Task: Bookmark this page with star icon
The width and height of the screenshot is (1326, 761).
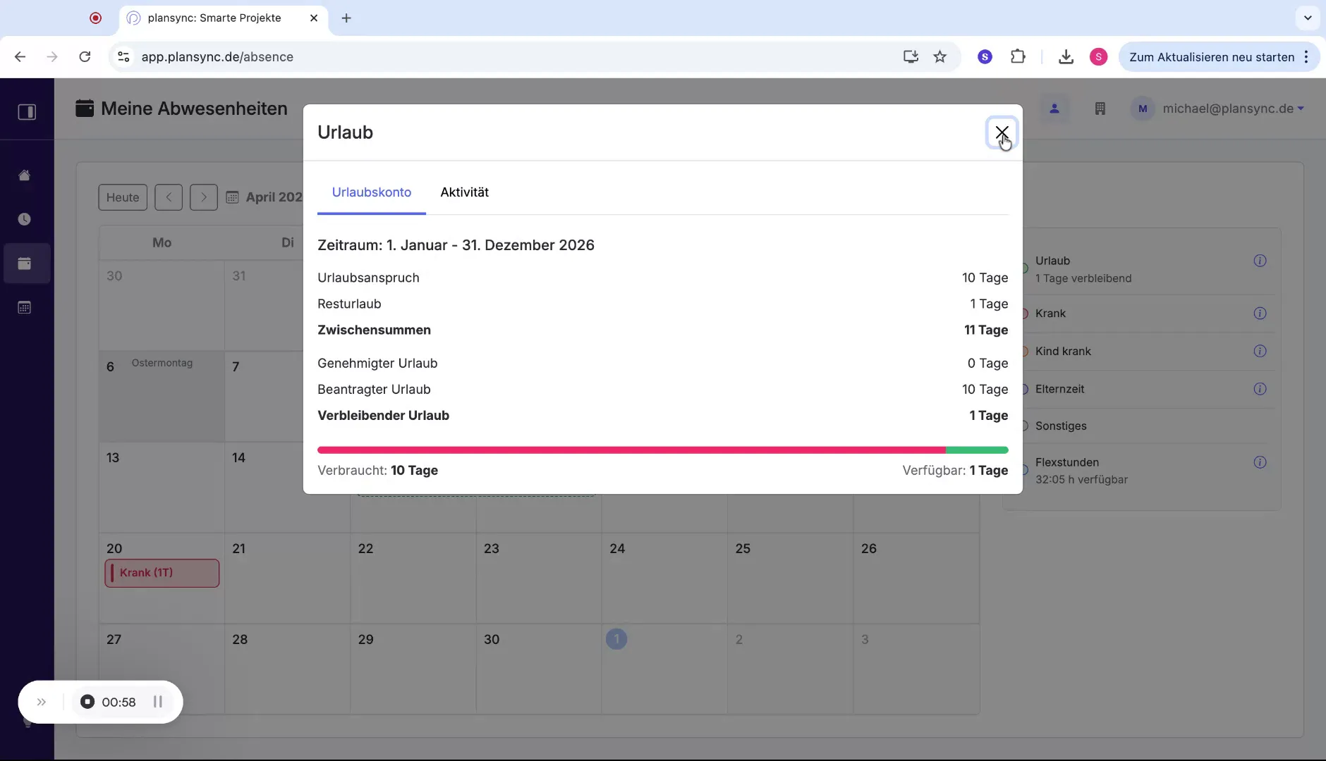Action: (x=939, y=57)
